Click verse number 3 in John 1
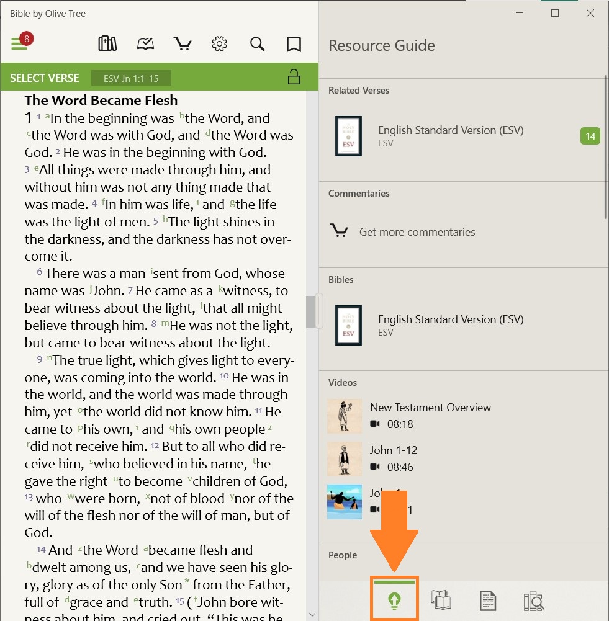The width and height of the screenshot is (609, 621). pyautogui.click(x=27, y=169)
